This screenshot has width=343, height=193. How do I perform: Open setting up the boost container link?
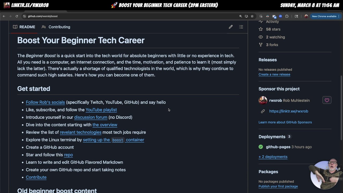coord(113,140)
